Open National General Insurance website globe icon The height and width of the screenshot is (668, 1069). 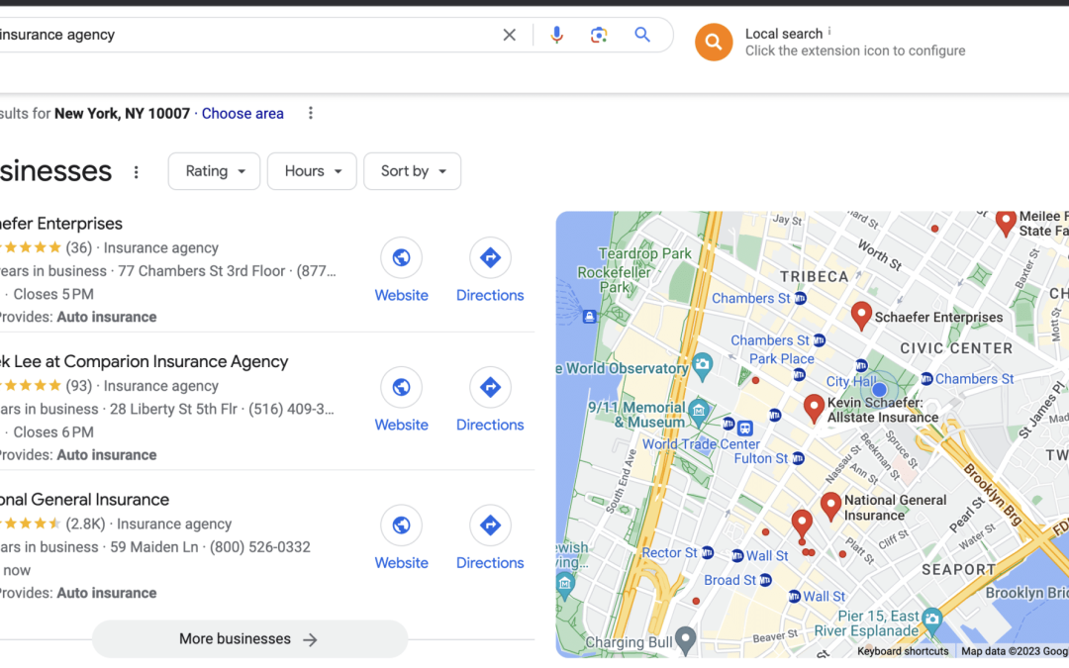pos(401,525)
